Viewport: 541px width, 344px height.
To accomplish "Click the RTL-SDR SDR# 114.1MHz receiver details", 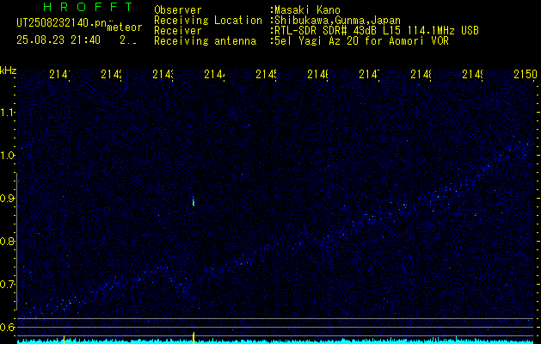I will 377,31.
